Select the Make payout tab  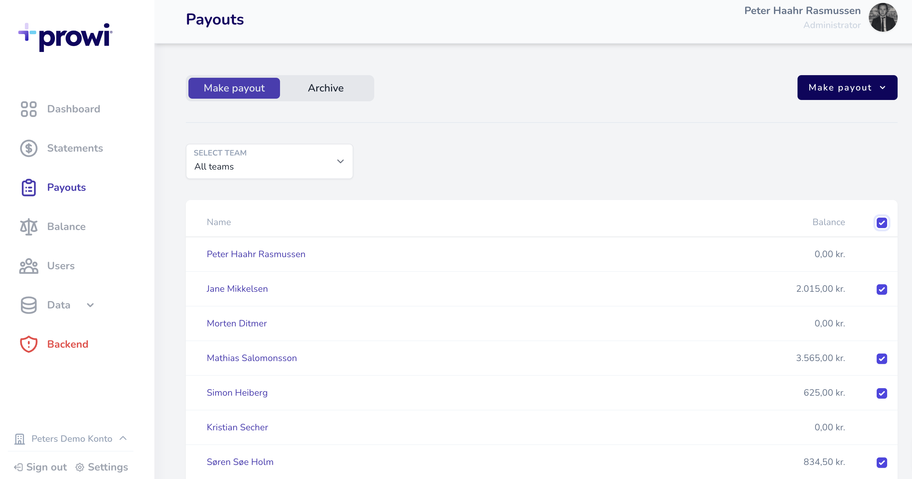(234, 88)
